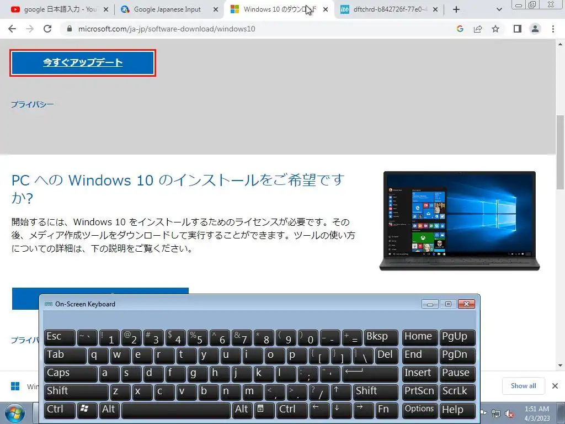Click muted volume tray icon
Image resolution: width=565 pixels, height=424 pixels.
(x=509, y=414)
